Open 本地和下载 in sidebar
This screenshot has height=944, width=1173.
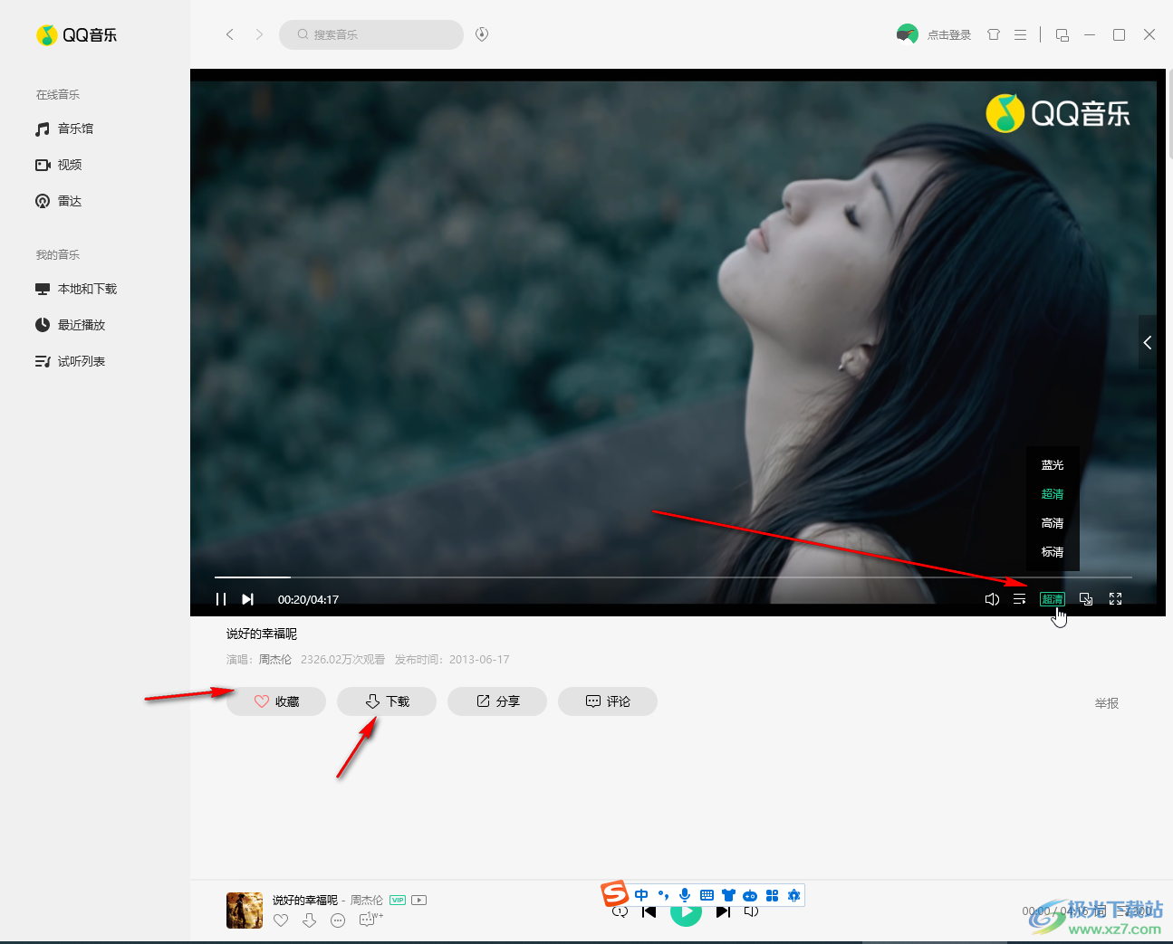click(76, 289)
